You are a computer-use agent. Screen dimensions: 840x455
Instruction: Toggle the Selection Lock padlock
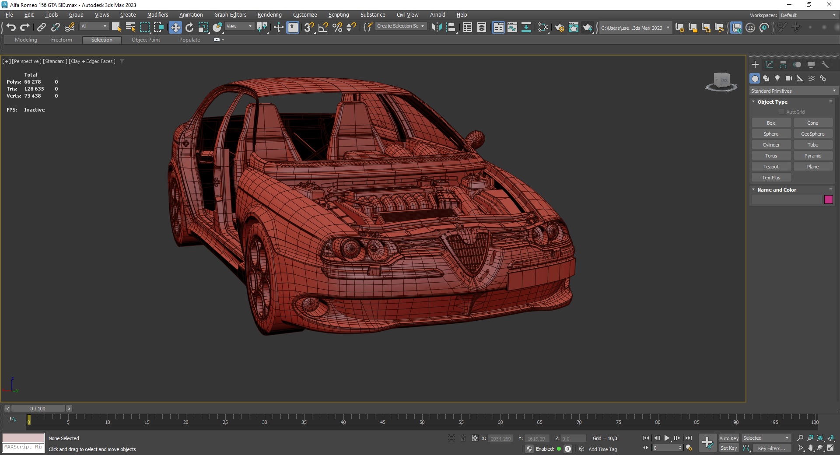[x=463, y=438]
